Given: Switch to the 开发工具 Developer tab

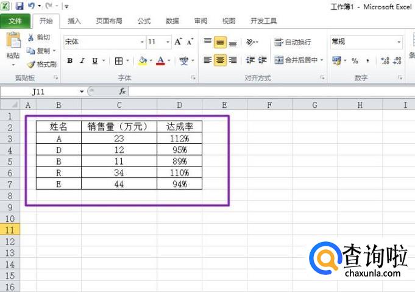Looking at the screenshot, I should [264, 21].
